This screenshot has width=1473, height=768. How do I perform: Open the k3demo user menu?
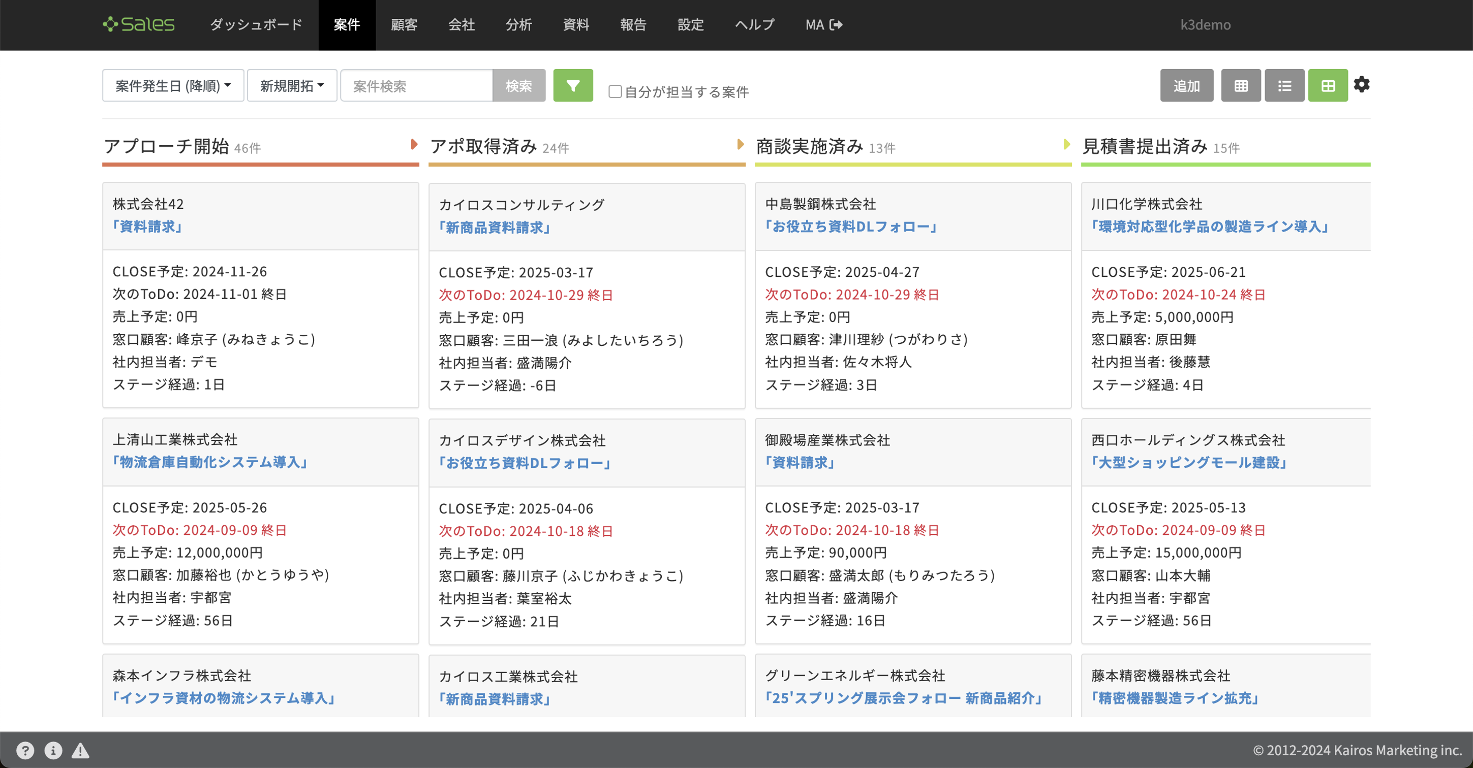point(1205,24)
